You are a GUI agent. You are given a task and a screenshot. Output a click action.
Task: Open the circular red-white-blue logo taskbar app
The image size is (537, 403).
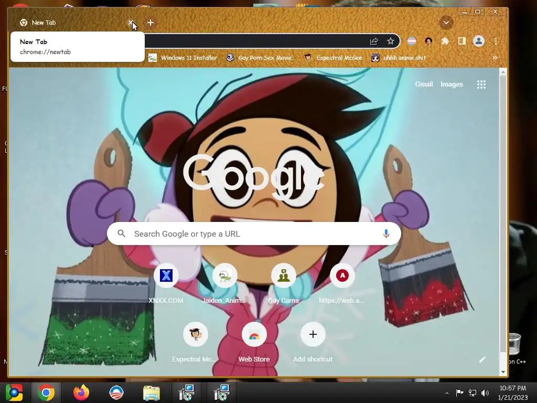pos(116,393)
